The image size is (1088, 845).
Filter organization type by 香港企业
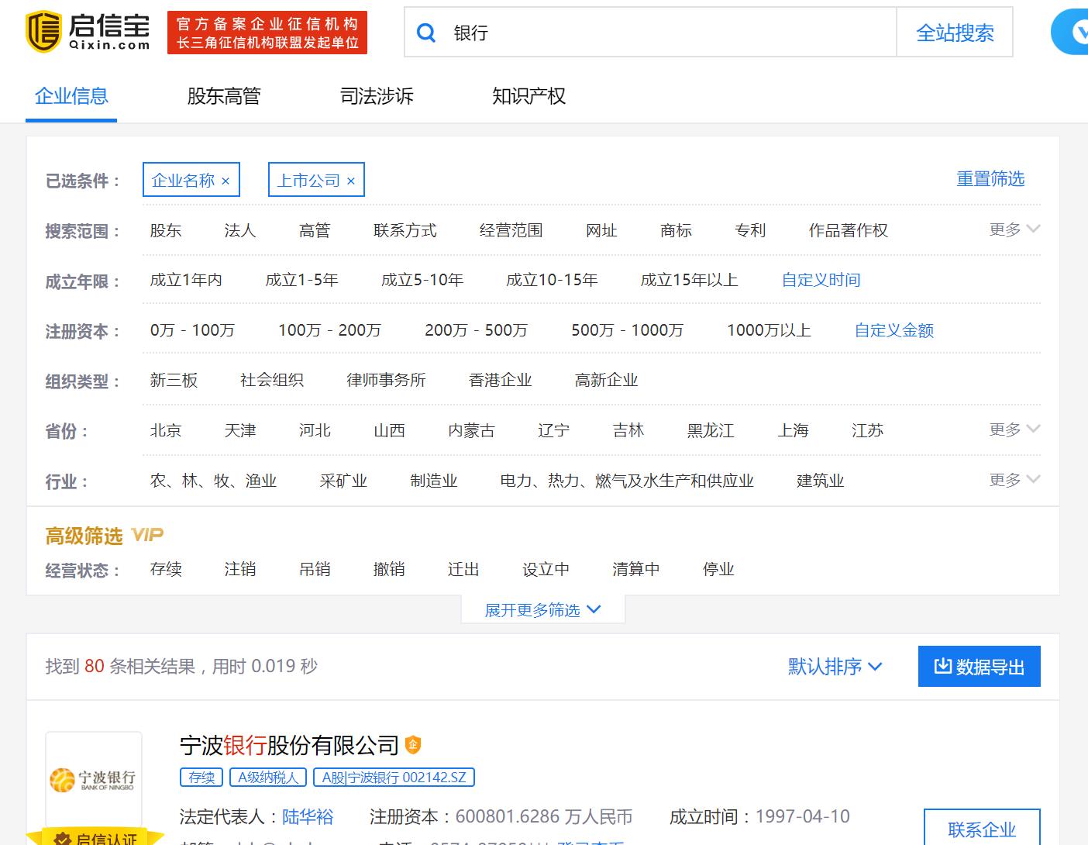click(501, 380)
